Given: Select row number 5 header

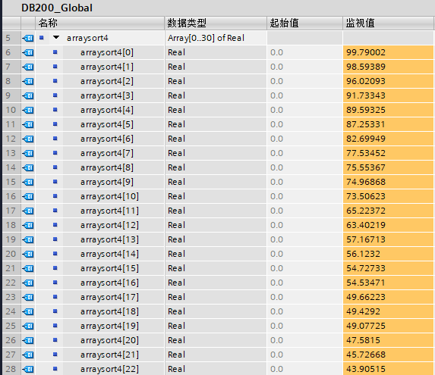Looking at the screenshot, I should [x=11, y=38].
